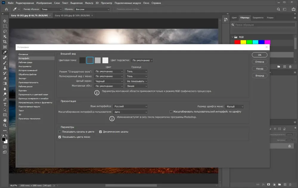Click the magenta swatch in RGB group

pyautogui.click(x=267, y=42)
